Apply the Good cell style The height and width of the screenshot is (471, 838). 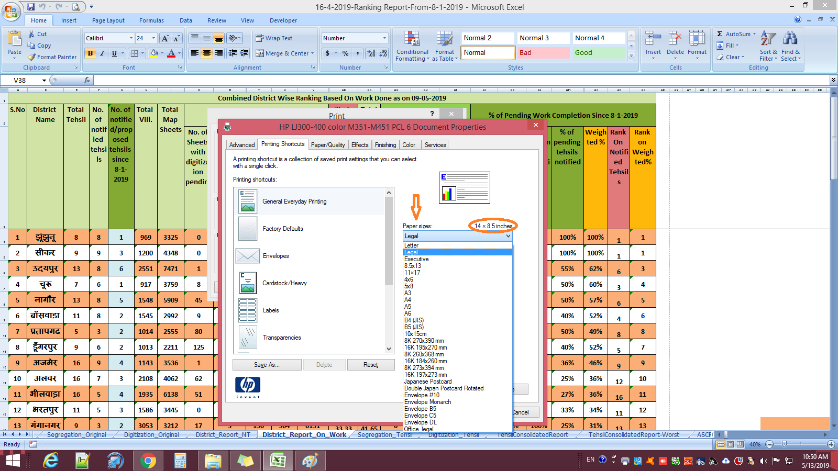pos(599,53)
